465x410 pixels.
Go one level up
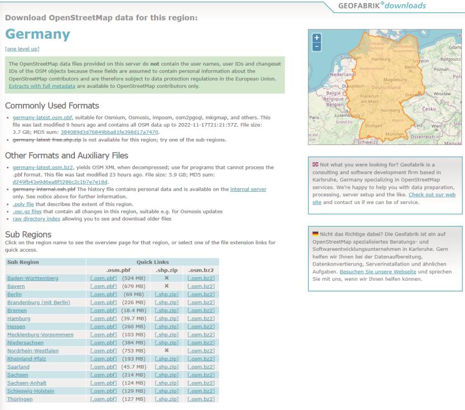(22, 49)
